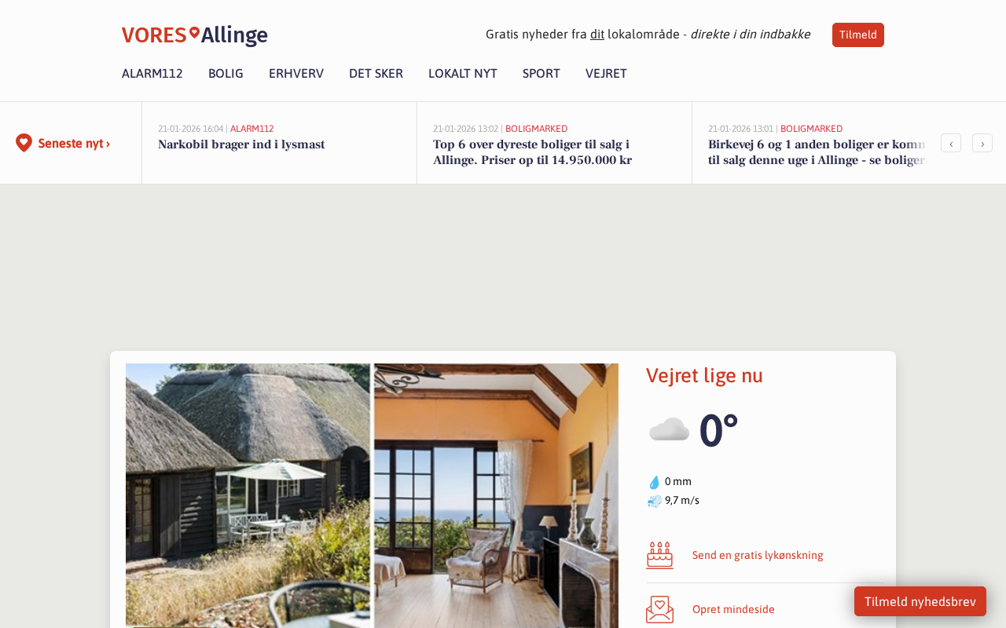Open the Top 6 dyreste boliger article
This screenshot has height=628, width=1006.
click(x=532, y=152)
